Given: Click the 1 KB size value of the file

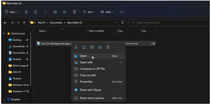Looking at the screenshot, I should click(x=153, y=44).
